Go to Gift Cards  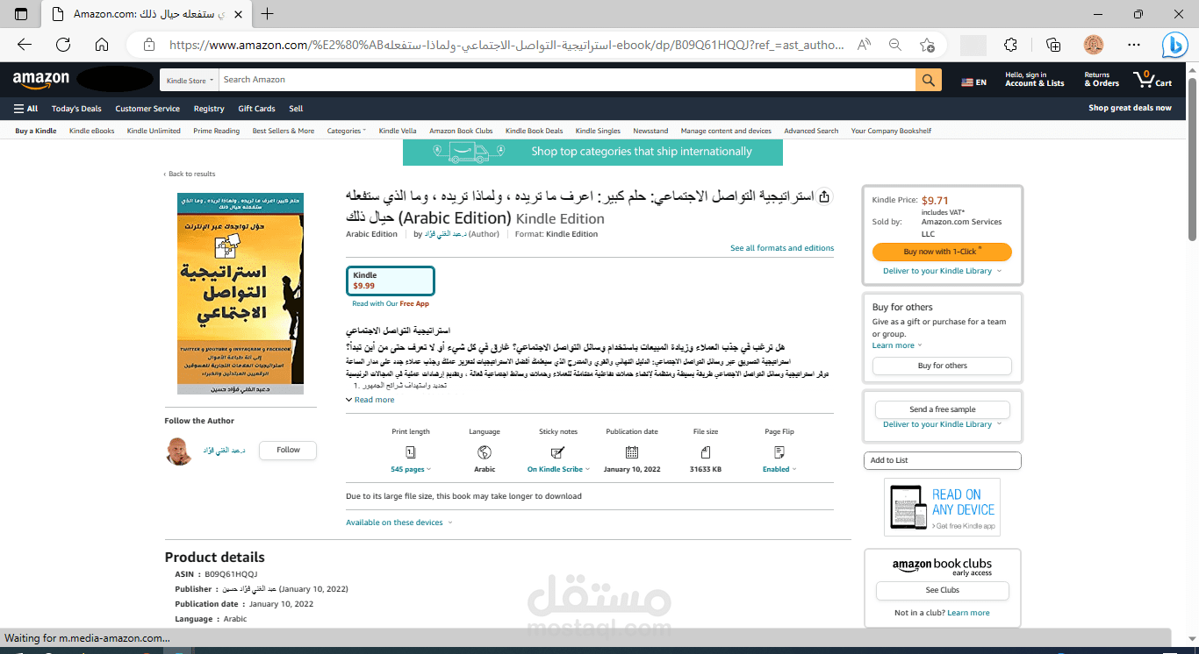point(256,109)
